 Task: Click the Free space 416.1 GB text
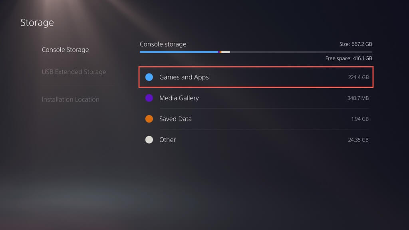[349, 58]
